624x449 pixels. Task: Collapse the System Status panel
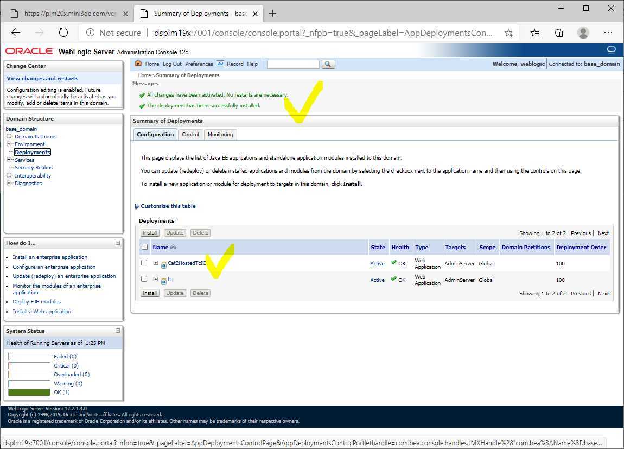point(118,331)
